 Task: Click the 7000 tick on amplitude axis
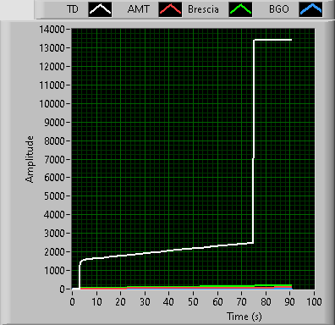pyautogui.click(x=54, y=159)
